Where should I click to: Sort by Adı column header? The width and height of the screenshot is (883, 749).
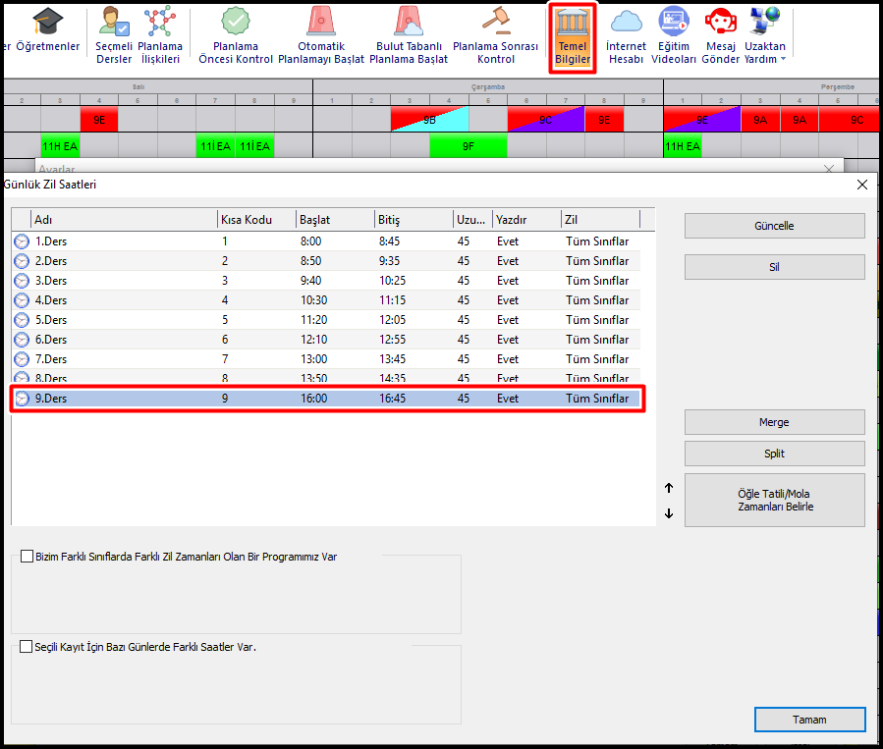124,220
